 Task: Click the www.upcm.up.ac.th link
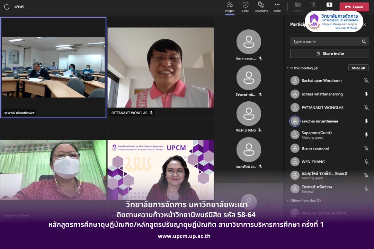(184, 236)
